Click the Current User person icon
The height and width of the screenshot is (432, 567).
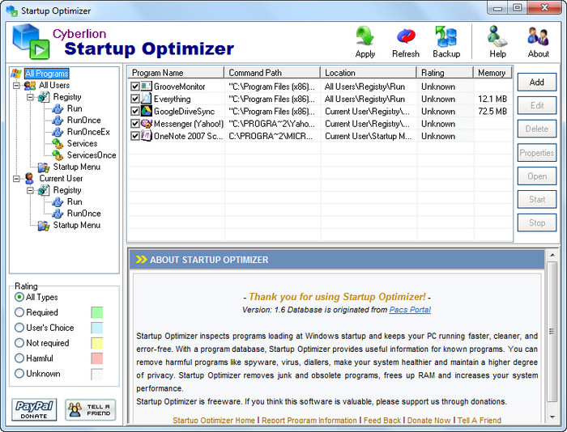point(29,179)
